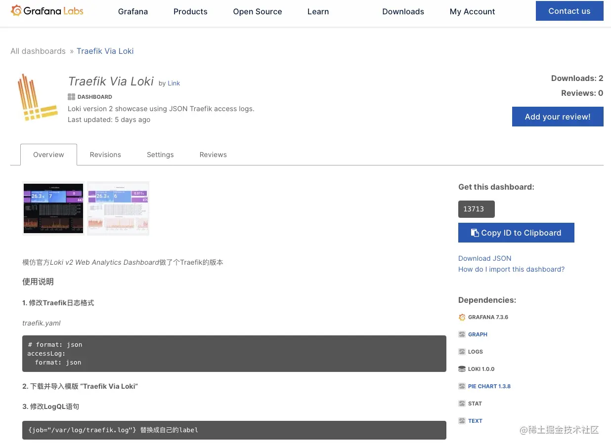Open My Account

pos(472,11)
